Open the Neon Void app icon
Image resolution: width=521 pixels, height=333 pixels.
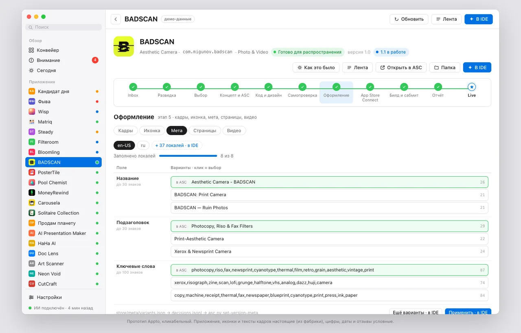pos(32,274)
